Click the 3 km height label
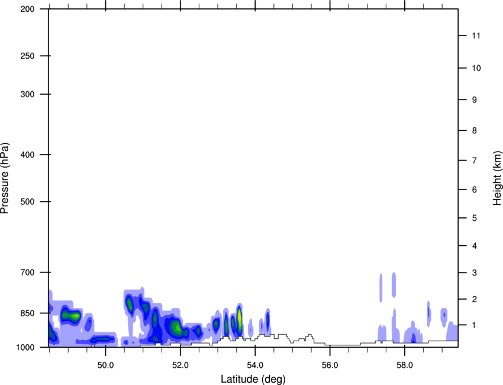Image resolution: width=503 pixels, height=385 pixels. (475, 273)
